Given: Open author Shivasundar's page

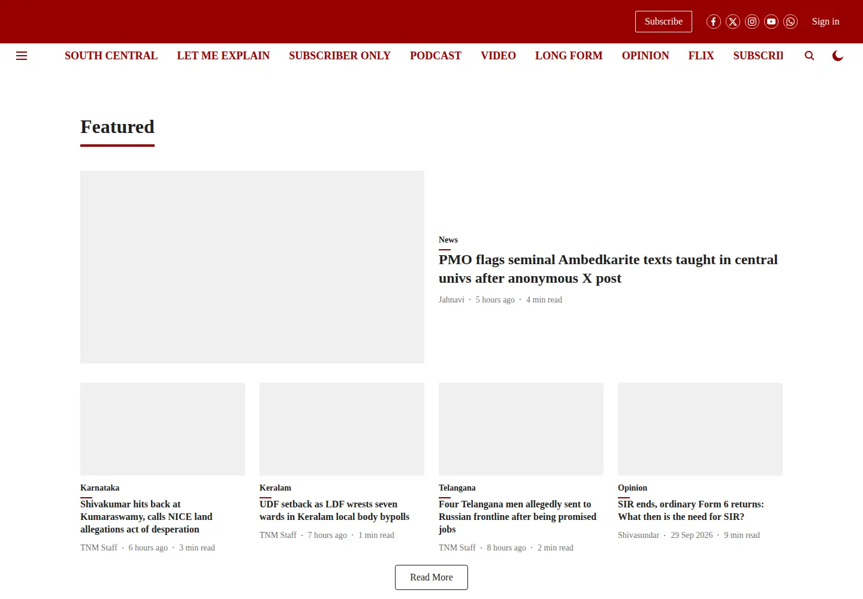Looking at the screenshot, I should point(638,535).
